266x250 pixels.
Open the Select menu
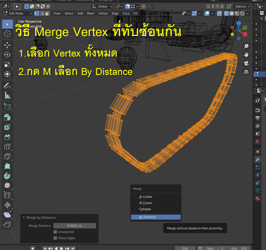pos(69,13)
